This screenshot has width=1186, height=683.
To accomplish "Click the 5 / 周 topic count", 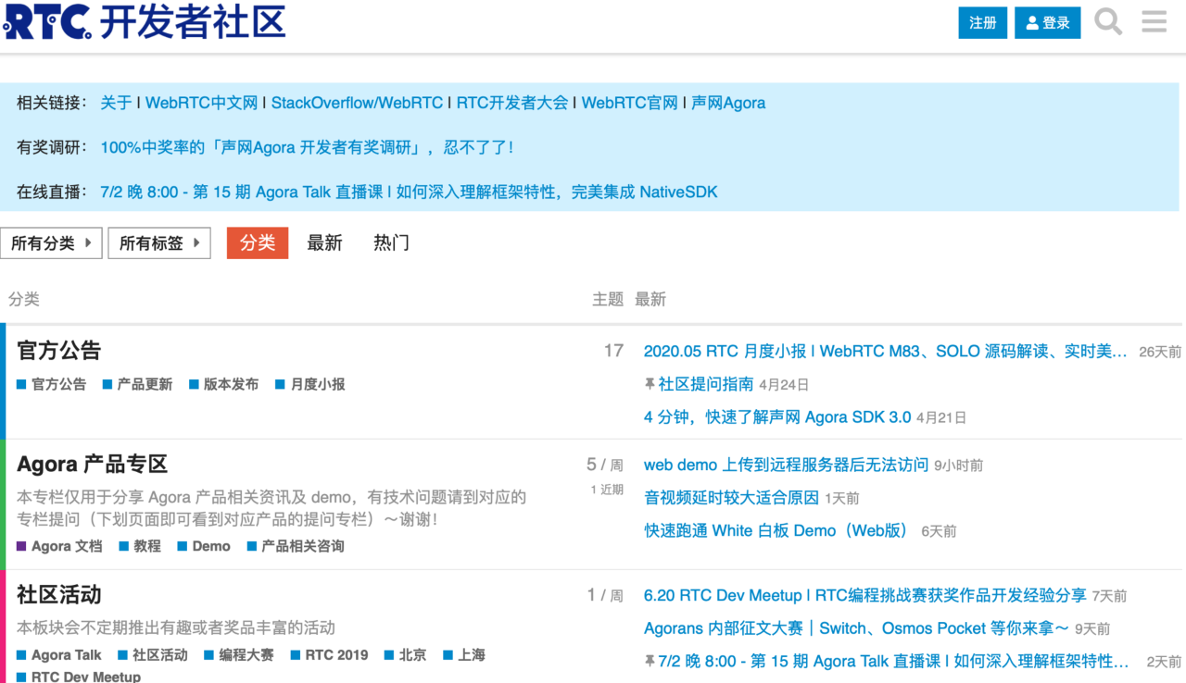I will click(605, 465).
